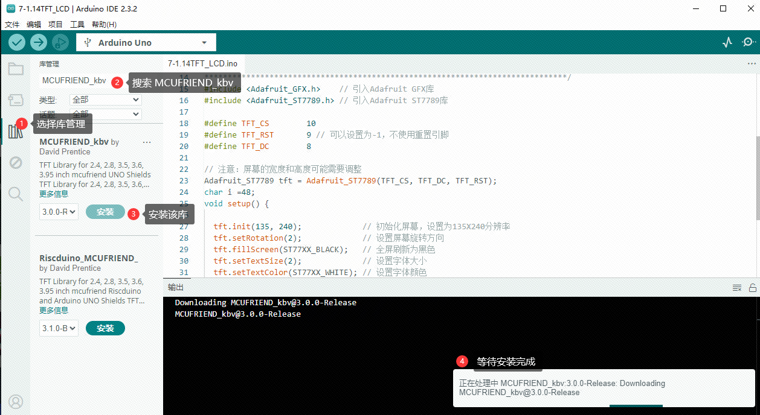Viewport: 760px width, 415px height.
Task: Click the char i =48; code line
Action: (230, 192)
